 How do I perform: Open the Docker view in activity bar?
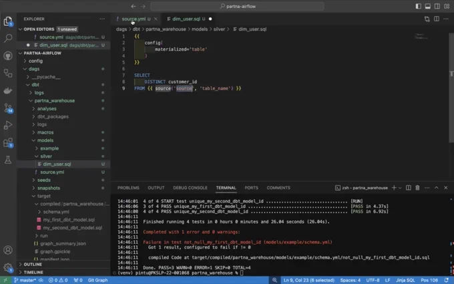pyautogui.click(x=8, y=91)
